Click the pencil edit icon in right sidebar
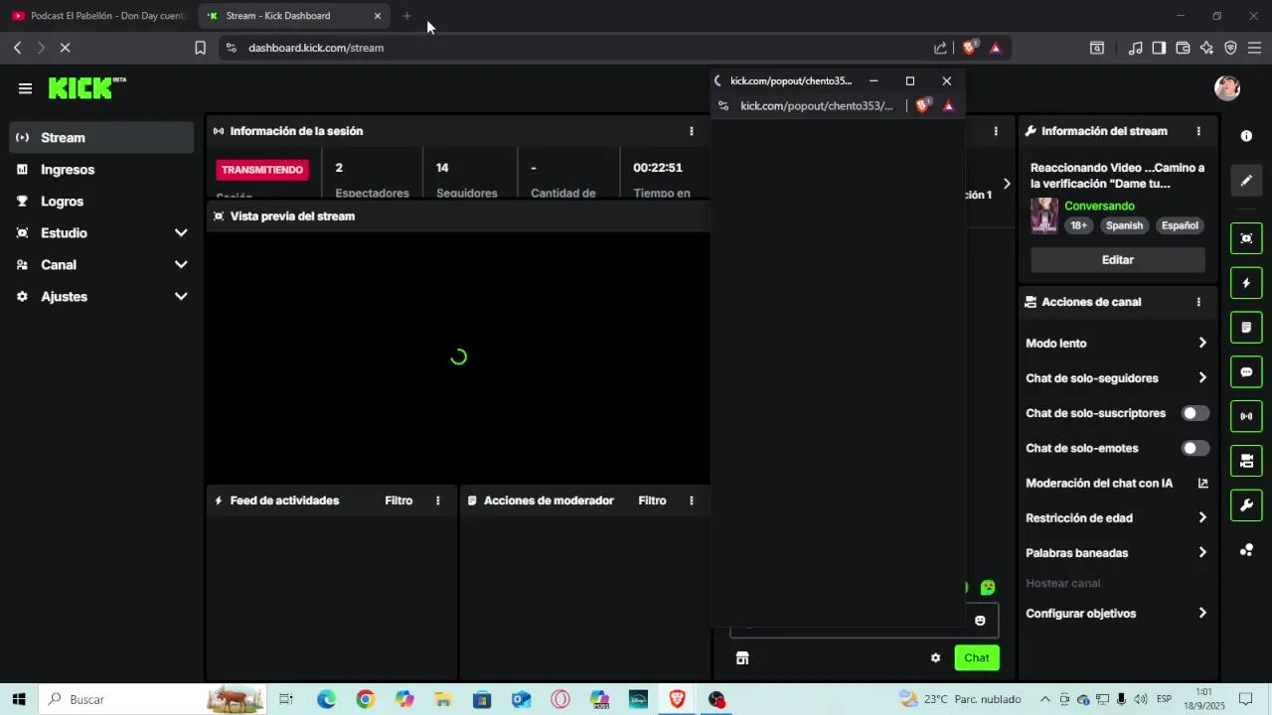1272x715 pixels. [1246, 181]
